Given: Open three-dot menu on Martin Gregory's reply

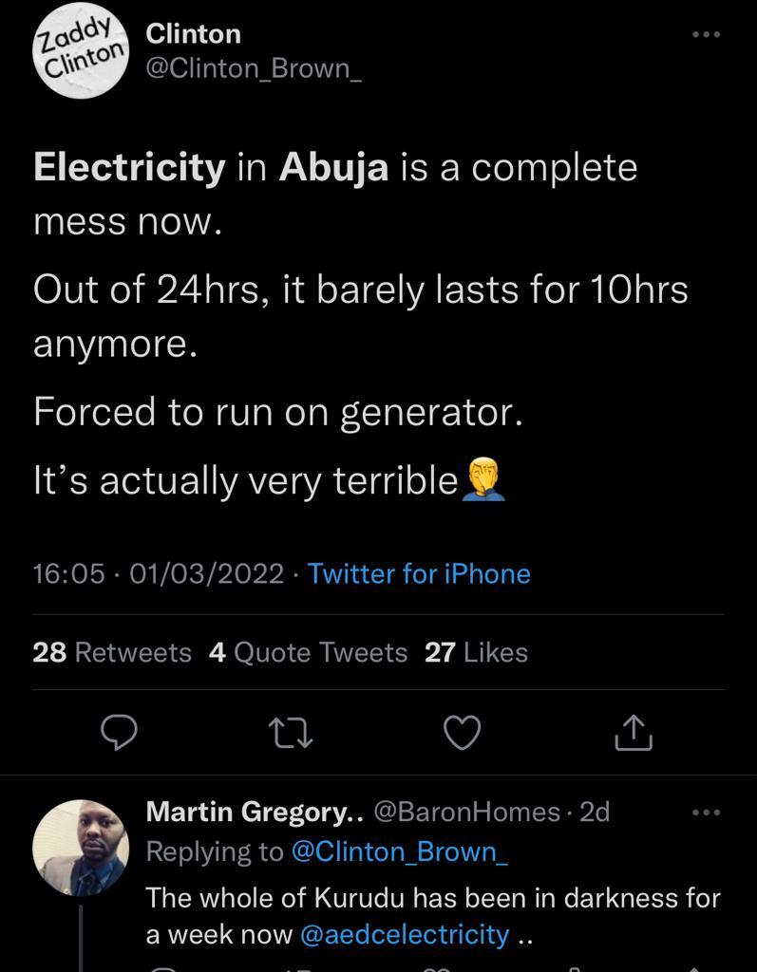Looking at the screenshot, I should (706, 813).
